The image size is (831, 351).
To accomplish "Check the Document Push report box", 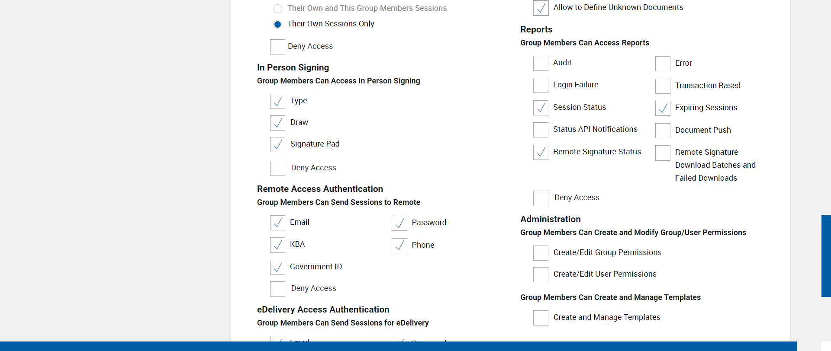I will (663, 131).
